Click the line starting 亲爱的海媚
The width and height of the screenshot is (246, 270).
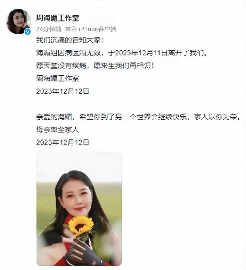tap(138, 117)
